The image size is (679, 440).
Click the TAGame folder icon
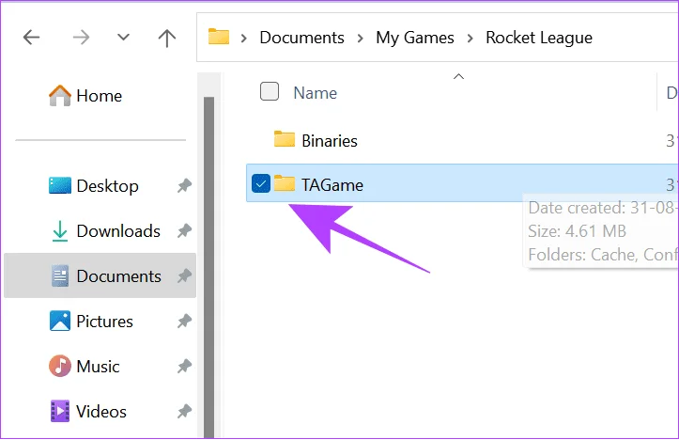click(x=285, y=183)
